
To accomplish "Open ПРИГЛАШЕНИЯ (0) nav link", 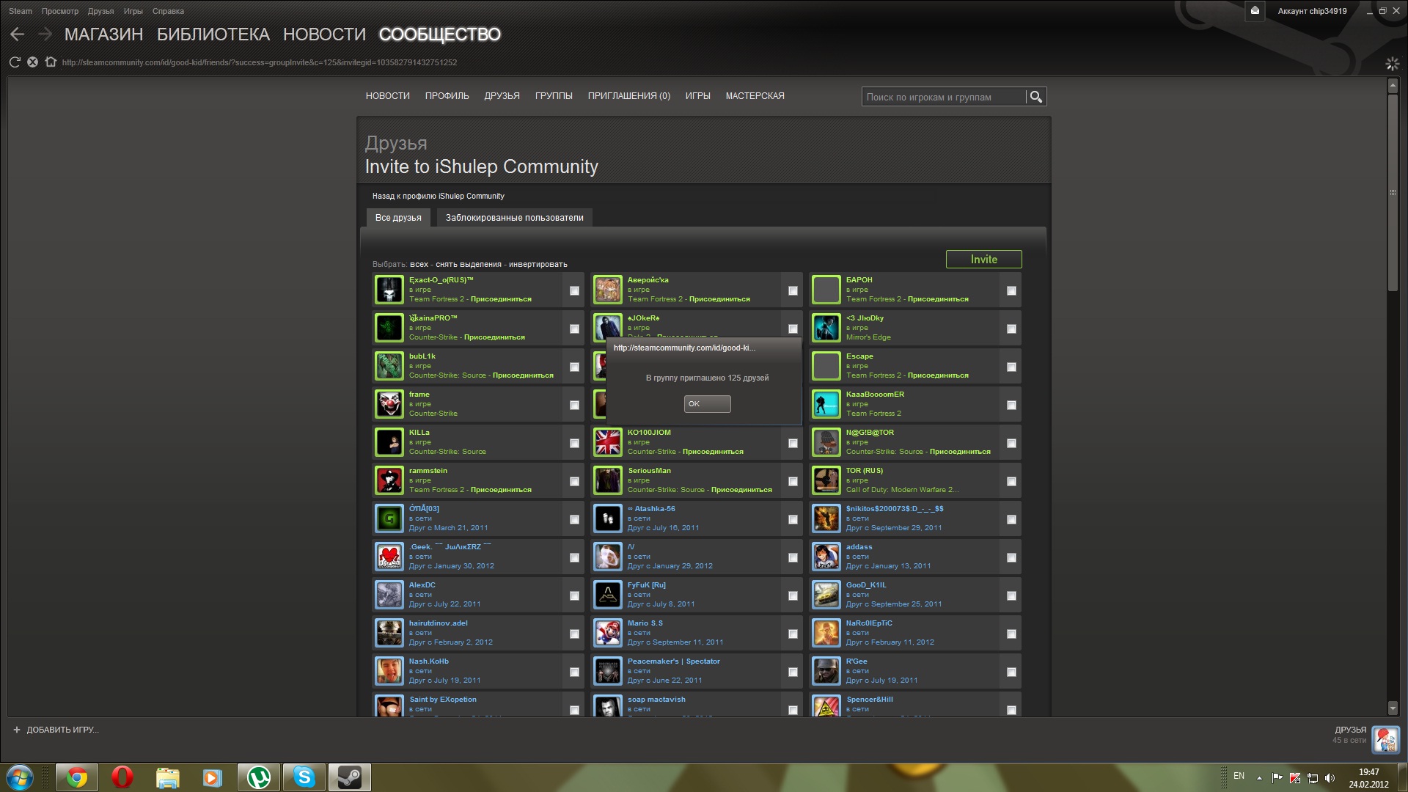I will [x=628, y=96].
